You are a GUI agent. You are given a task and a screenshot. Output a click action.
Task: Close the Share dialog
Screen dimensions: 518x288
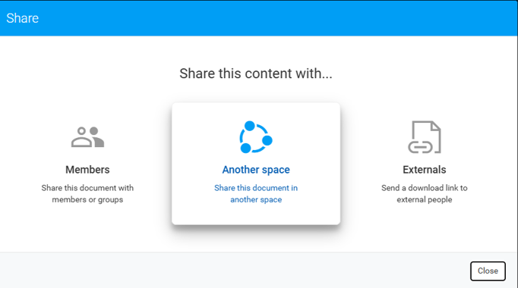pos(488,271)
